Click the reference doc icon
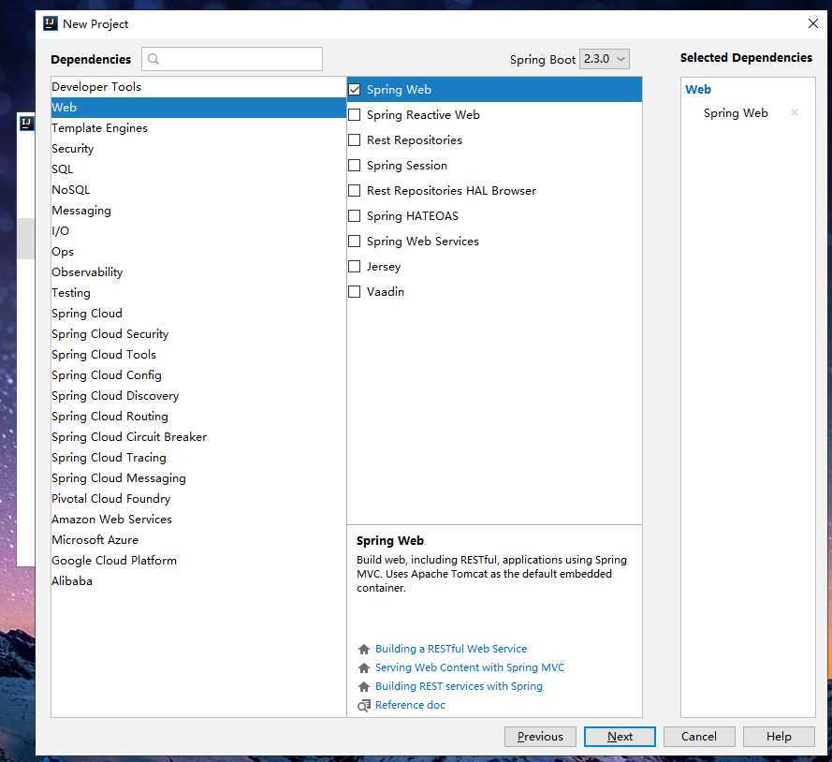 tap(364, 705)
